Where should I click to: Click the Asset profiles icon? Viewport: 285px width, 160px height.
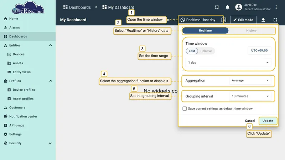[9, 99]
